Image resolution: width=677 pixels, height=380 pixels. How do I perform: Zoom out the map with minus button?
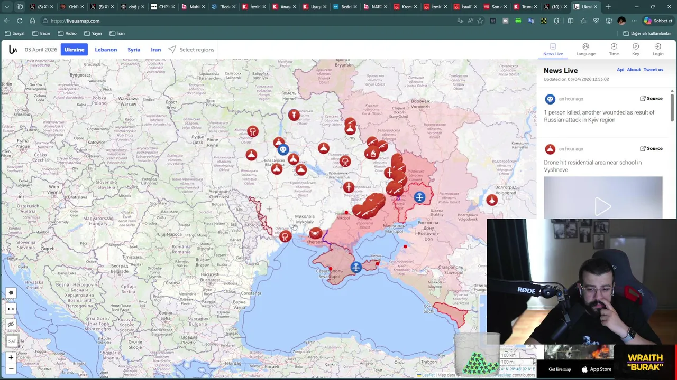pyautogui.click(x=11, y=368)
